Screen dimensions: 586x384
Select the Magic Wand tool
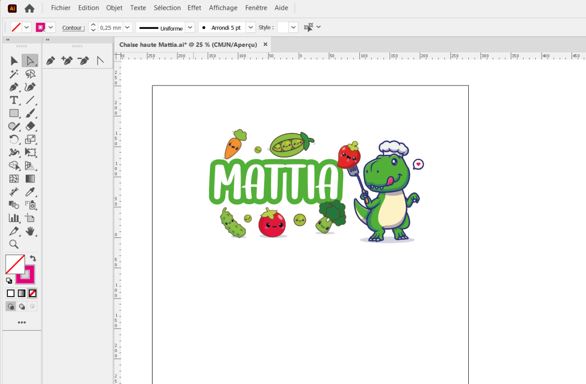[x=14, y=74]
